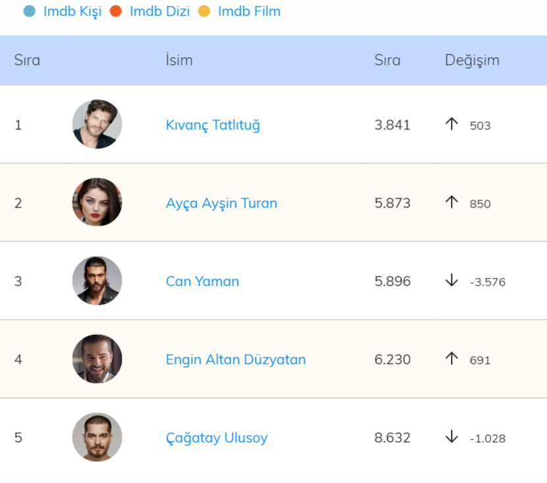The image size is (547, 483).
Task: Go to the Can Yaman link
Action: pyautogui.click(x=202, y=281)
